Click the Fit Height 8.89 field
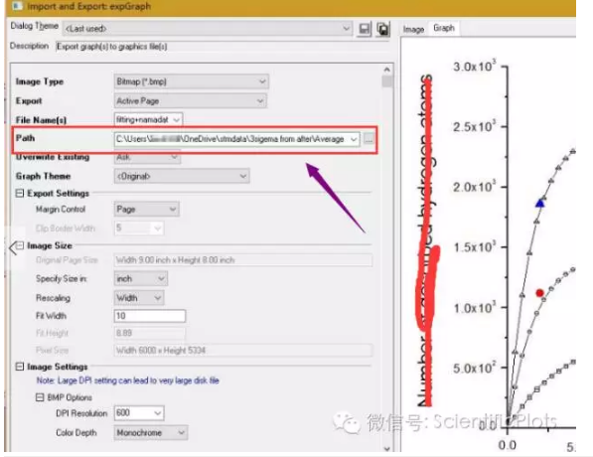 pyautogui.click(x=150, y=333)
